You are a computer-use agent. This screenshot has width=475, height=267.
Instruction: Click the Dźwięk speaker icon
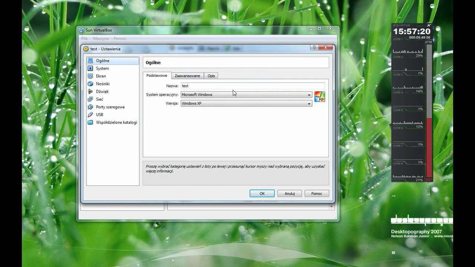[x=90, y=92]
